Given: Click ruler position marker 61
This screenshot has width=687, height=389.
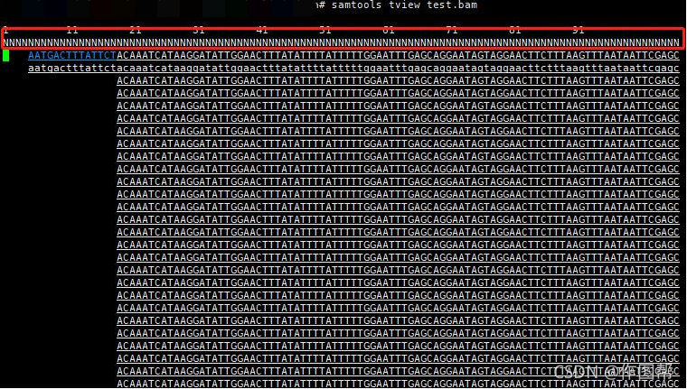Looking at the screenshot, I should [389, 30].
